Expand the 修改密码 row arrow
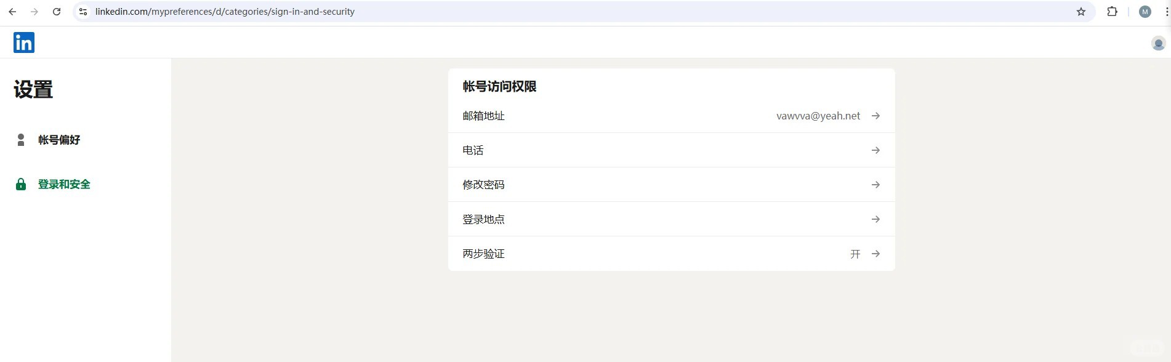Screen dimensions: 1171x362 (x=875, y=185)
